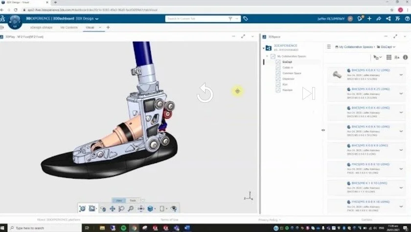Screen dimensions: 411x232
Task: Open the Visual tab dropdown arrow
Action: [100, 27]
